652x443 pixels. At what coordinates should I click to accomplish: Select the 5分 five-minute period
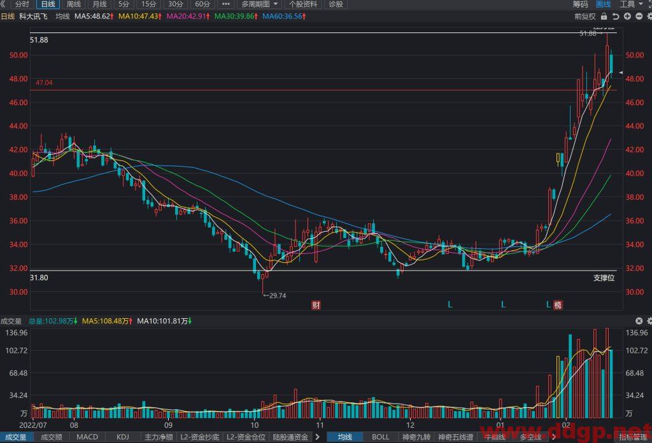pos(124,4)
